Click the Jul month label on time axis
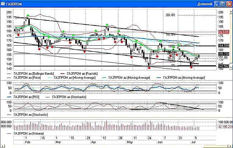The width and height of the screenshot is (233, 148). click(194, 142)
